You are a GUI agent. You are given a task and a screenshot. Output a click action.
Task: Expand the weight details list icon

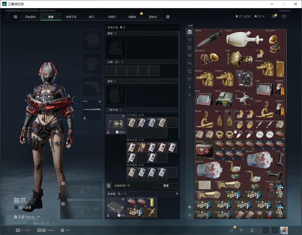[38, 217]
